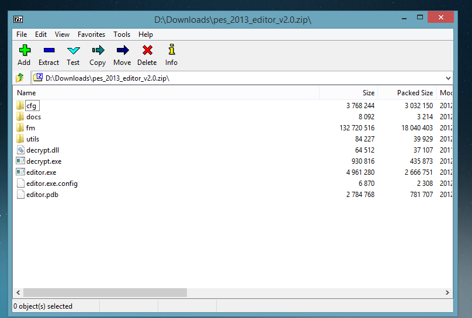Open the address path dropdown arrow
This screenshot has width=472, height=318.
click(448, 78)
